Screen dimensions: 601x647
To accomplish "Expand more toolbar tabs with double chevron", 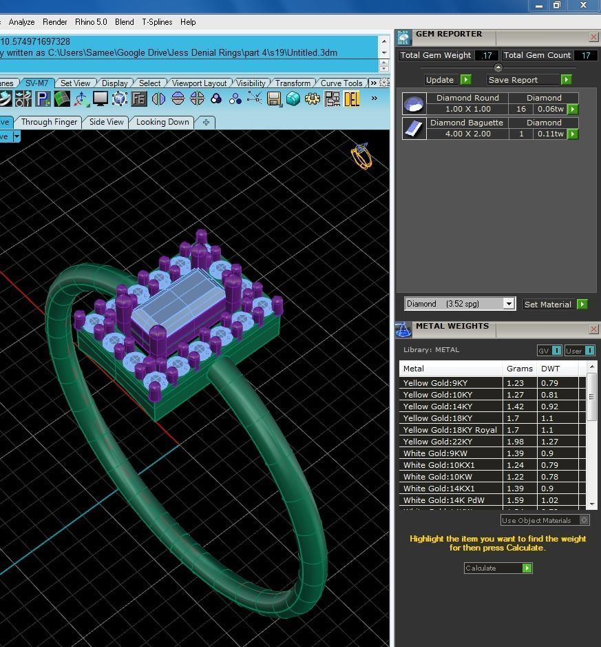I will point(373,83).
